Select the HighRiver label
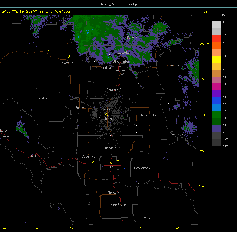Image resolution: width=237 pixels, height=232 pixels. [x=118, y=205]
